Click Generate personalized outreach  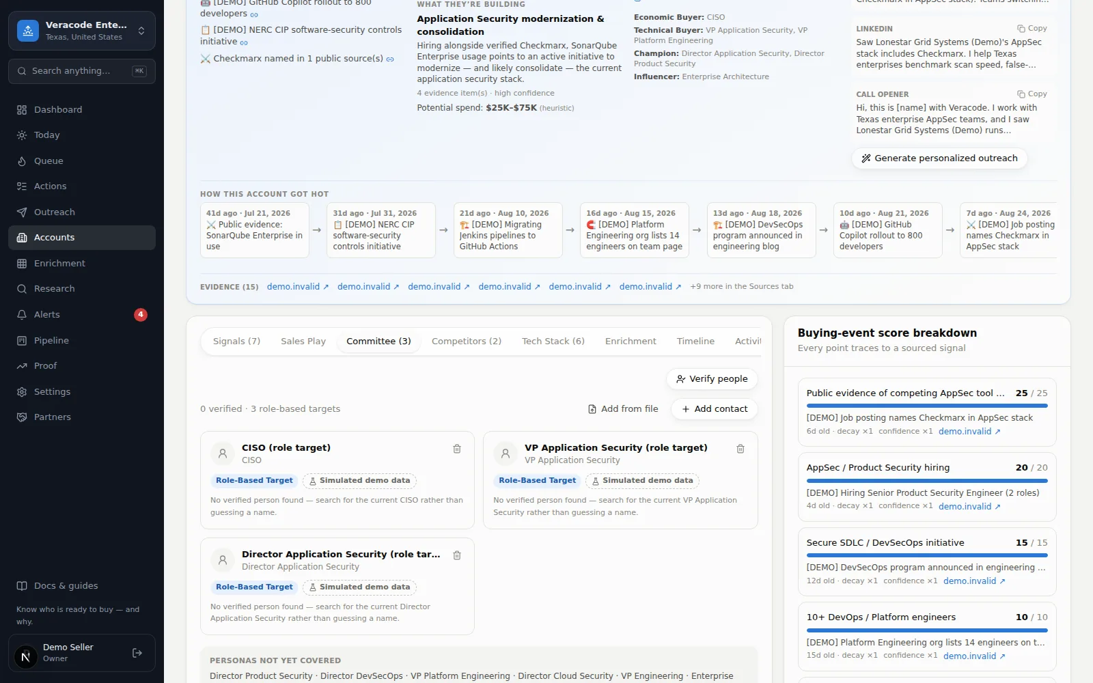coord(939,158)
